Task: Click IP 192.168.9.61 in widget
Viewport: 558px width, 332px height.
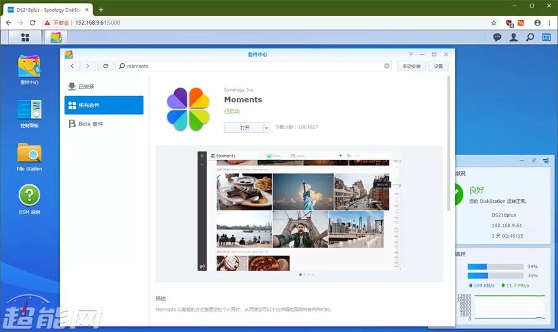Action: pyautogui.click(x=507, y=225)
